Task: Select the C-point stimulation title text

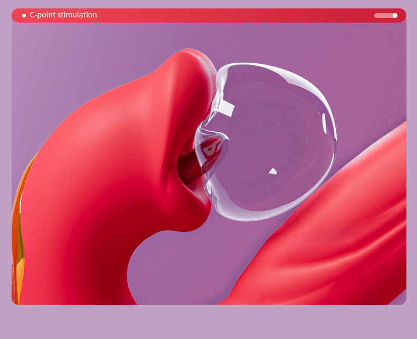Action: tap(63, 15)
